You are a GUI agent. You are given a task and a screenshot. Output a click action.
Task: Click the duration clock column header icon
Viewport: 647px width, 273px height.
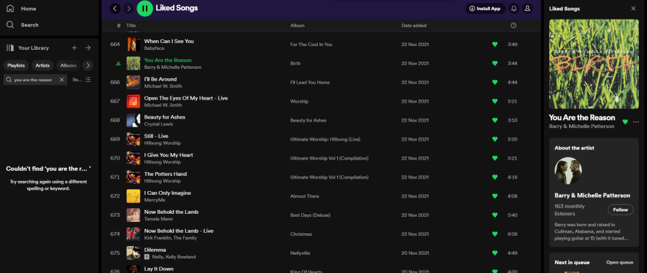tap(513, 25)
